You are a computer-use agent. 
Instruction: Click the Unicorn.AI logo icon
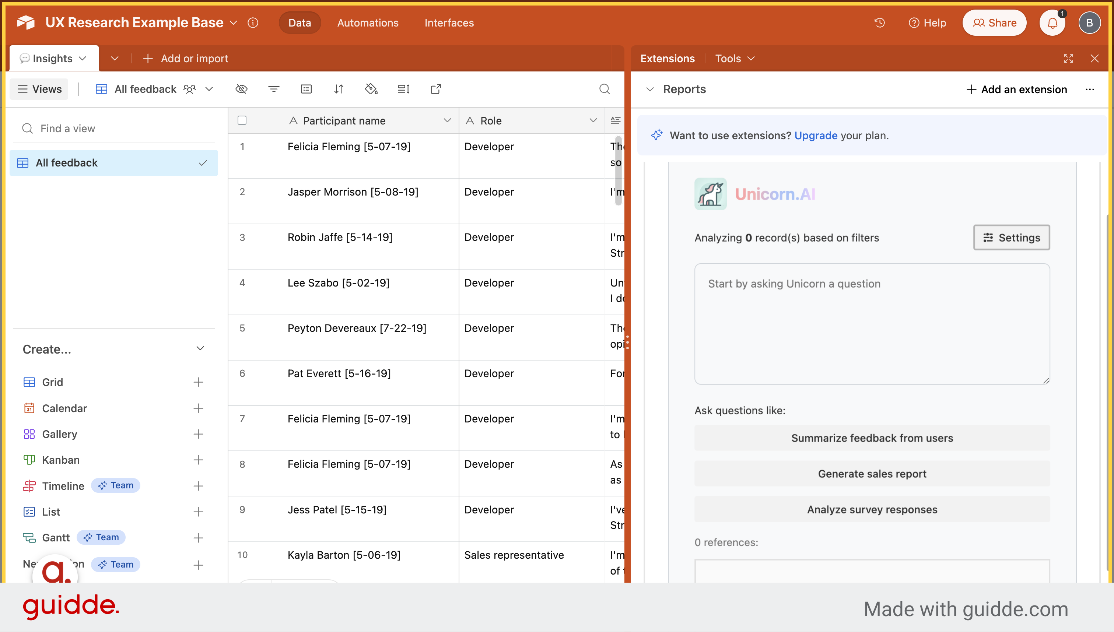(710, 194)
